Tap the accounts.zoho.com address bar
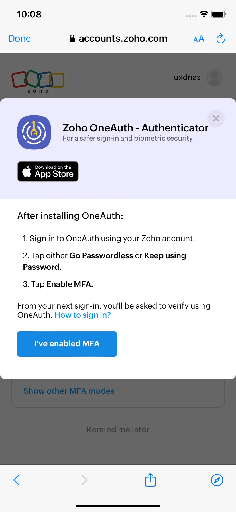Image resolution: width=236 pixels, height=512 pixels. (x=118, y=39)
